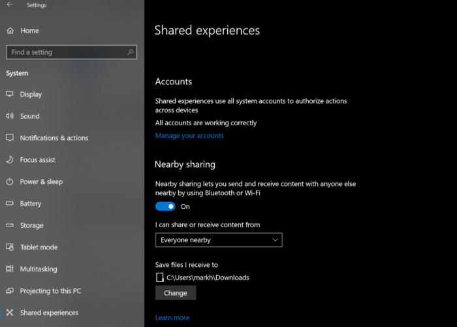Focus the Find a setting search box

point(71,52)
